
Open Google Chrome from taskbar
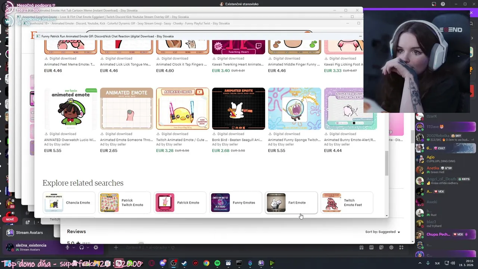(x=206, y=263)
